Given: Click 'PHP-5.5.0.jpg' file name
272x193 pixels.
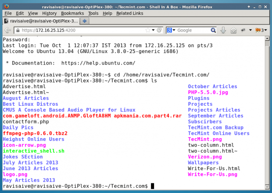Looking at the screenshot, I should (208, 93).
